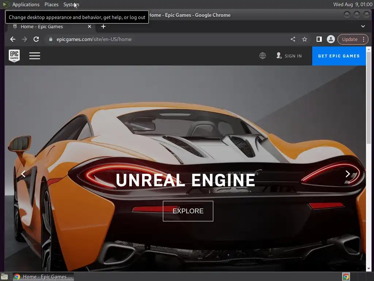Close the Home - Epic Games tab
Viewport: 374px width, 281px height.
89,26
